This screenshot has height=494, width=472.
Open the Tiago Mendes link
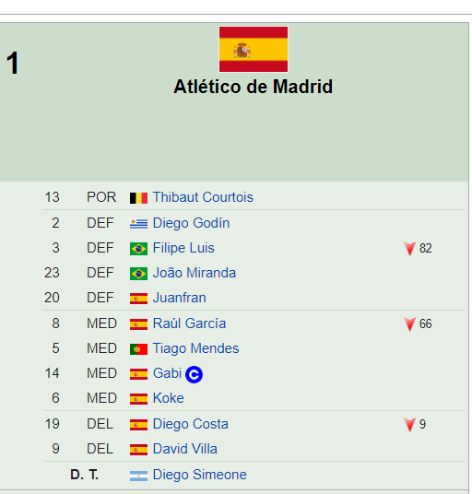tap(196, 348)
